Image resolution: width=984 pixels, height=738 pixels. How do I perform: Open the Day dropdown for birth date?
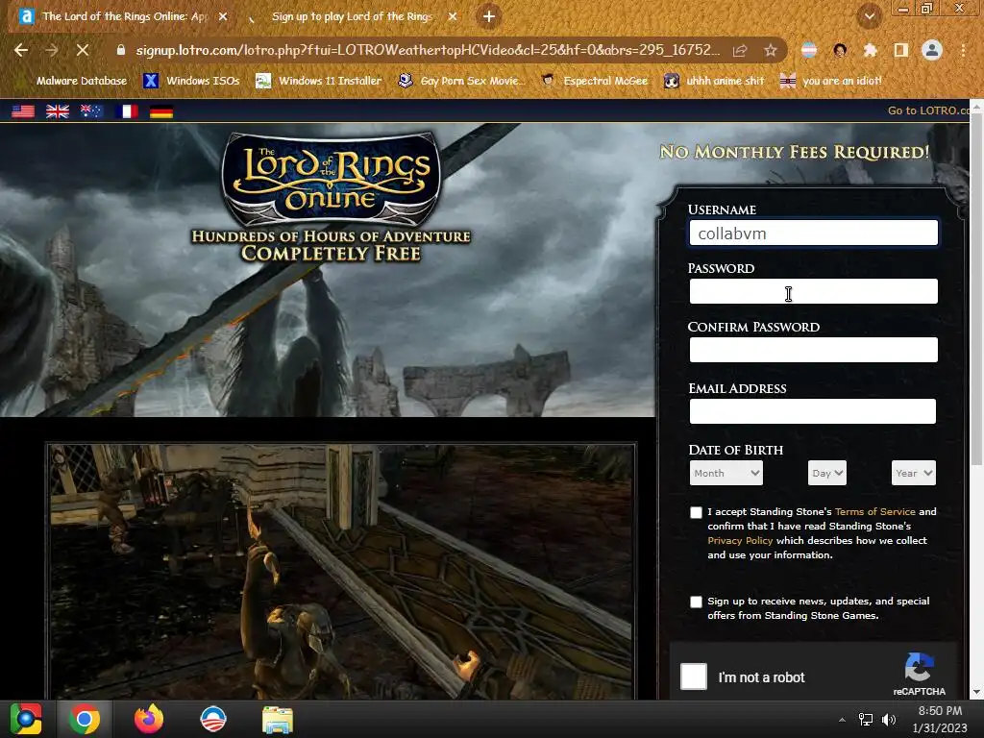point(827,473)
